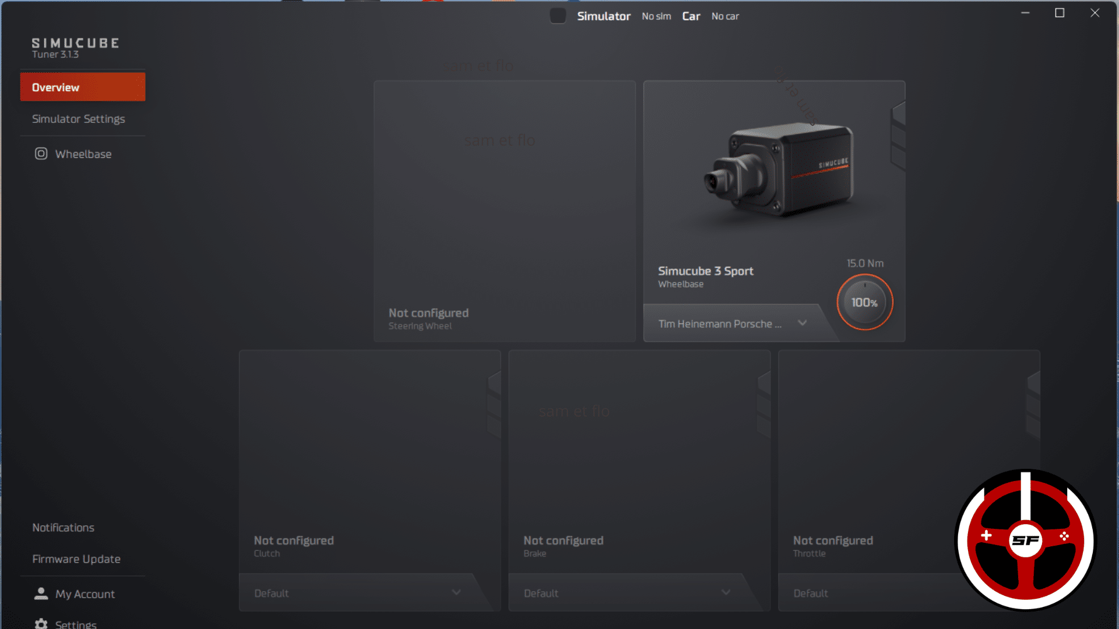Click the Clutch profile chevron arrow
The width and height of the screenshot is (1119, 629).
coord(456,592)
